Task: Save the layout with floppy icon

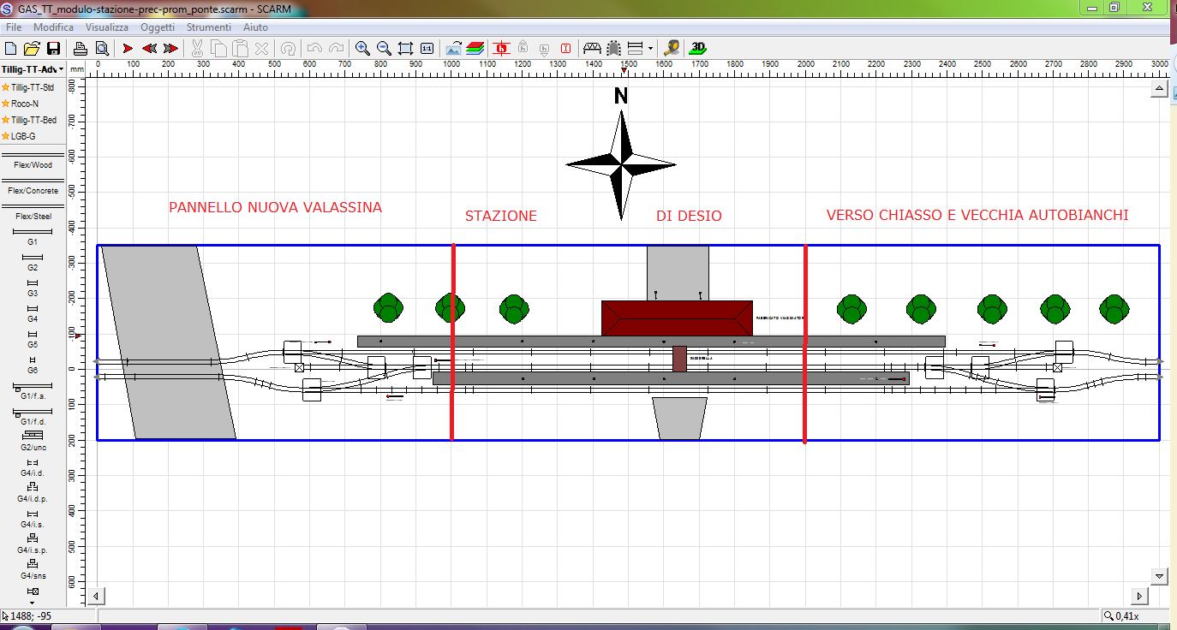Action: click(x=53, y=48)
